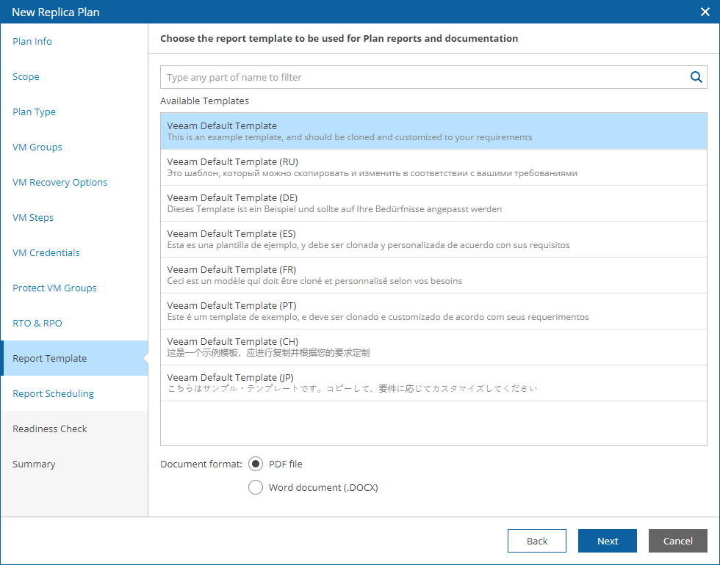Close the New Replica Plan dialog
Viewport: 720px width, 565px height.
coord(705,12)
